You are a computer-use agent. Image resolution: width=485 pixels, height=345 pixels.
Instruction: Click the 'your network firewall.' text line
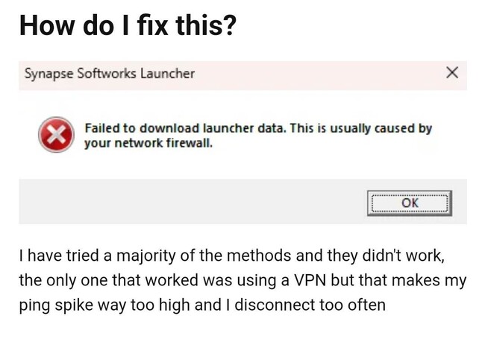pos(148,143)
